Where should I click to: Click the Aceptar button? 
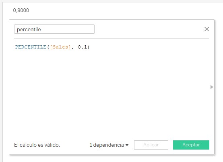(191, 145)
